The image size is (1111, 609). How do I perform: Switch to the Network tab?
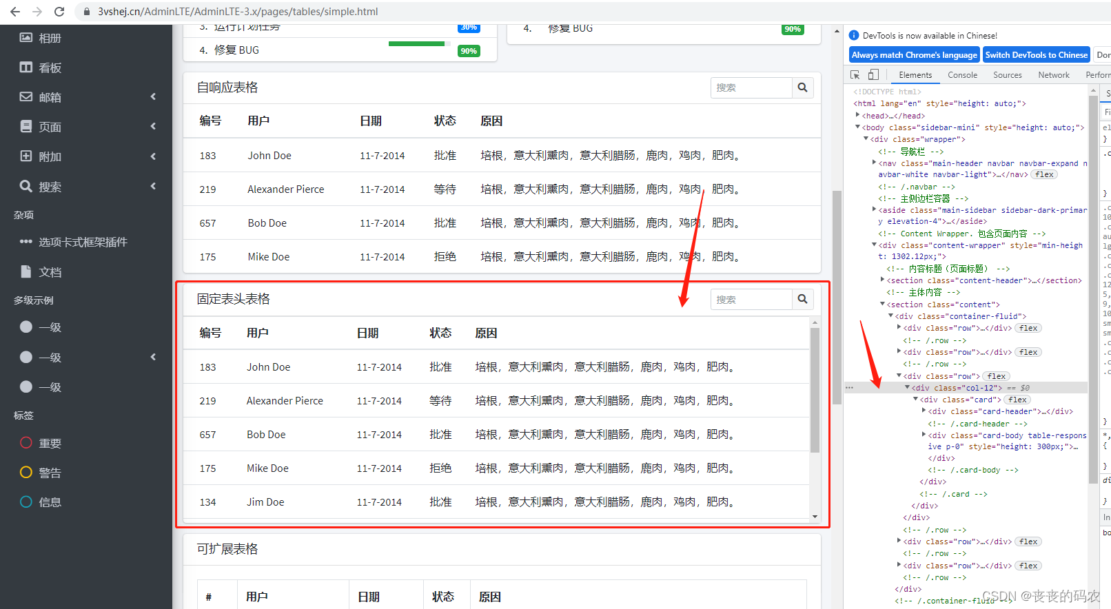(1054, 75)
